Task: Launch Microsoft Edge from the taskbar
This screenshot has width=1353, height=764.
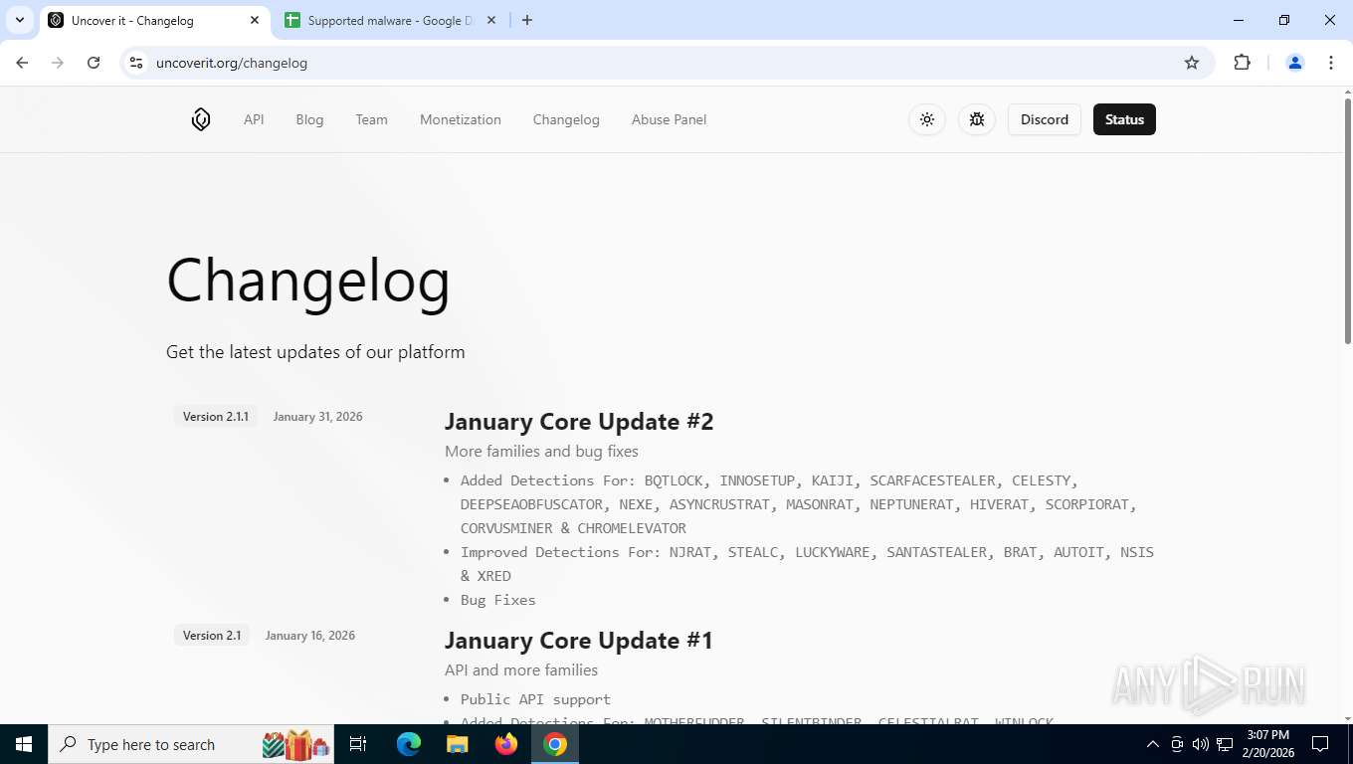Action: (408, 744)
